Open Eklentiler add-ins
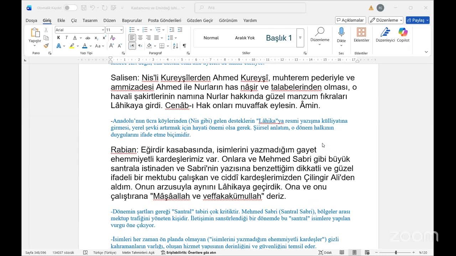Viewport: 456px width, 256px height. (361, 35)
